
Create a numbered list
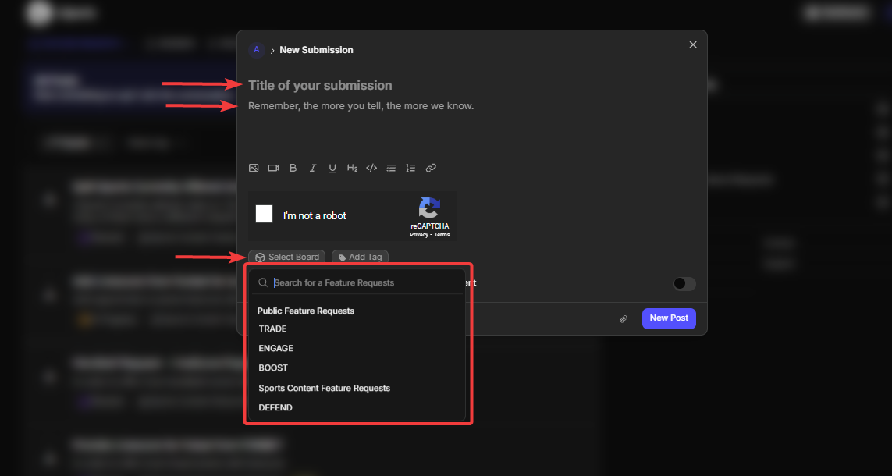pyautogui.click(x=410, y=168)
